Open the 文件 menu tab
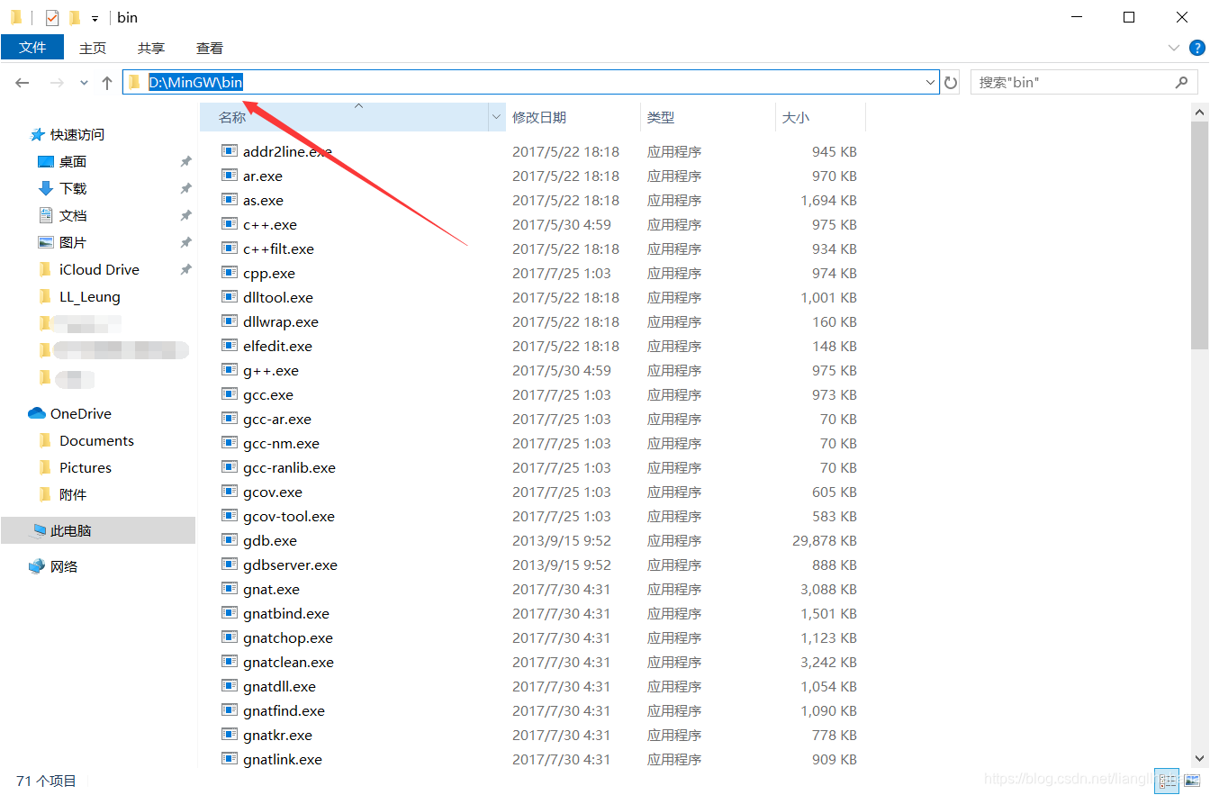This screenshot has width=1210, height=795. pyautogui.click(x=32, y=48)
